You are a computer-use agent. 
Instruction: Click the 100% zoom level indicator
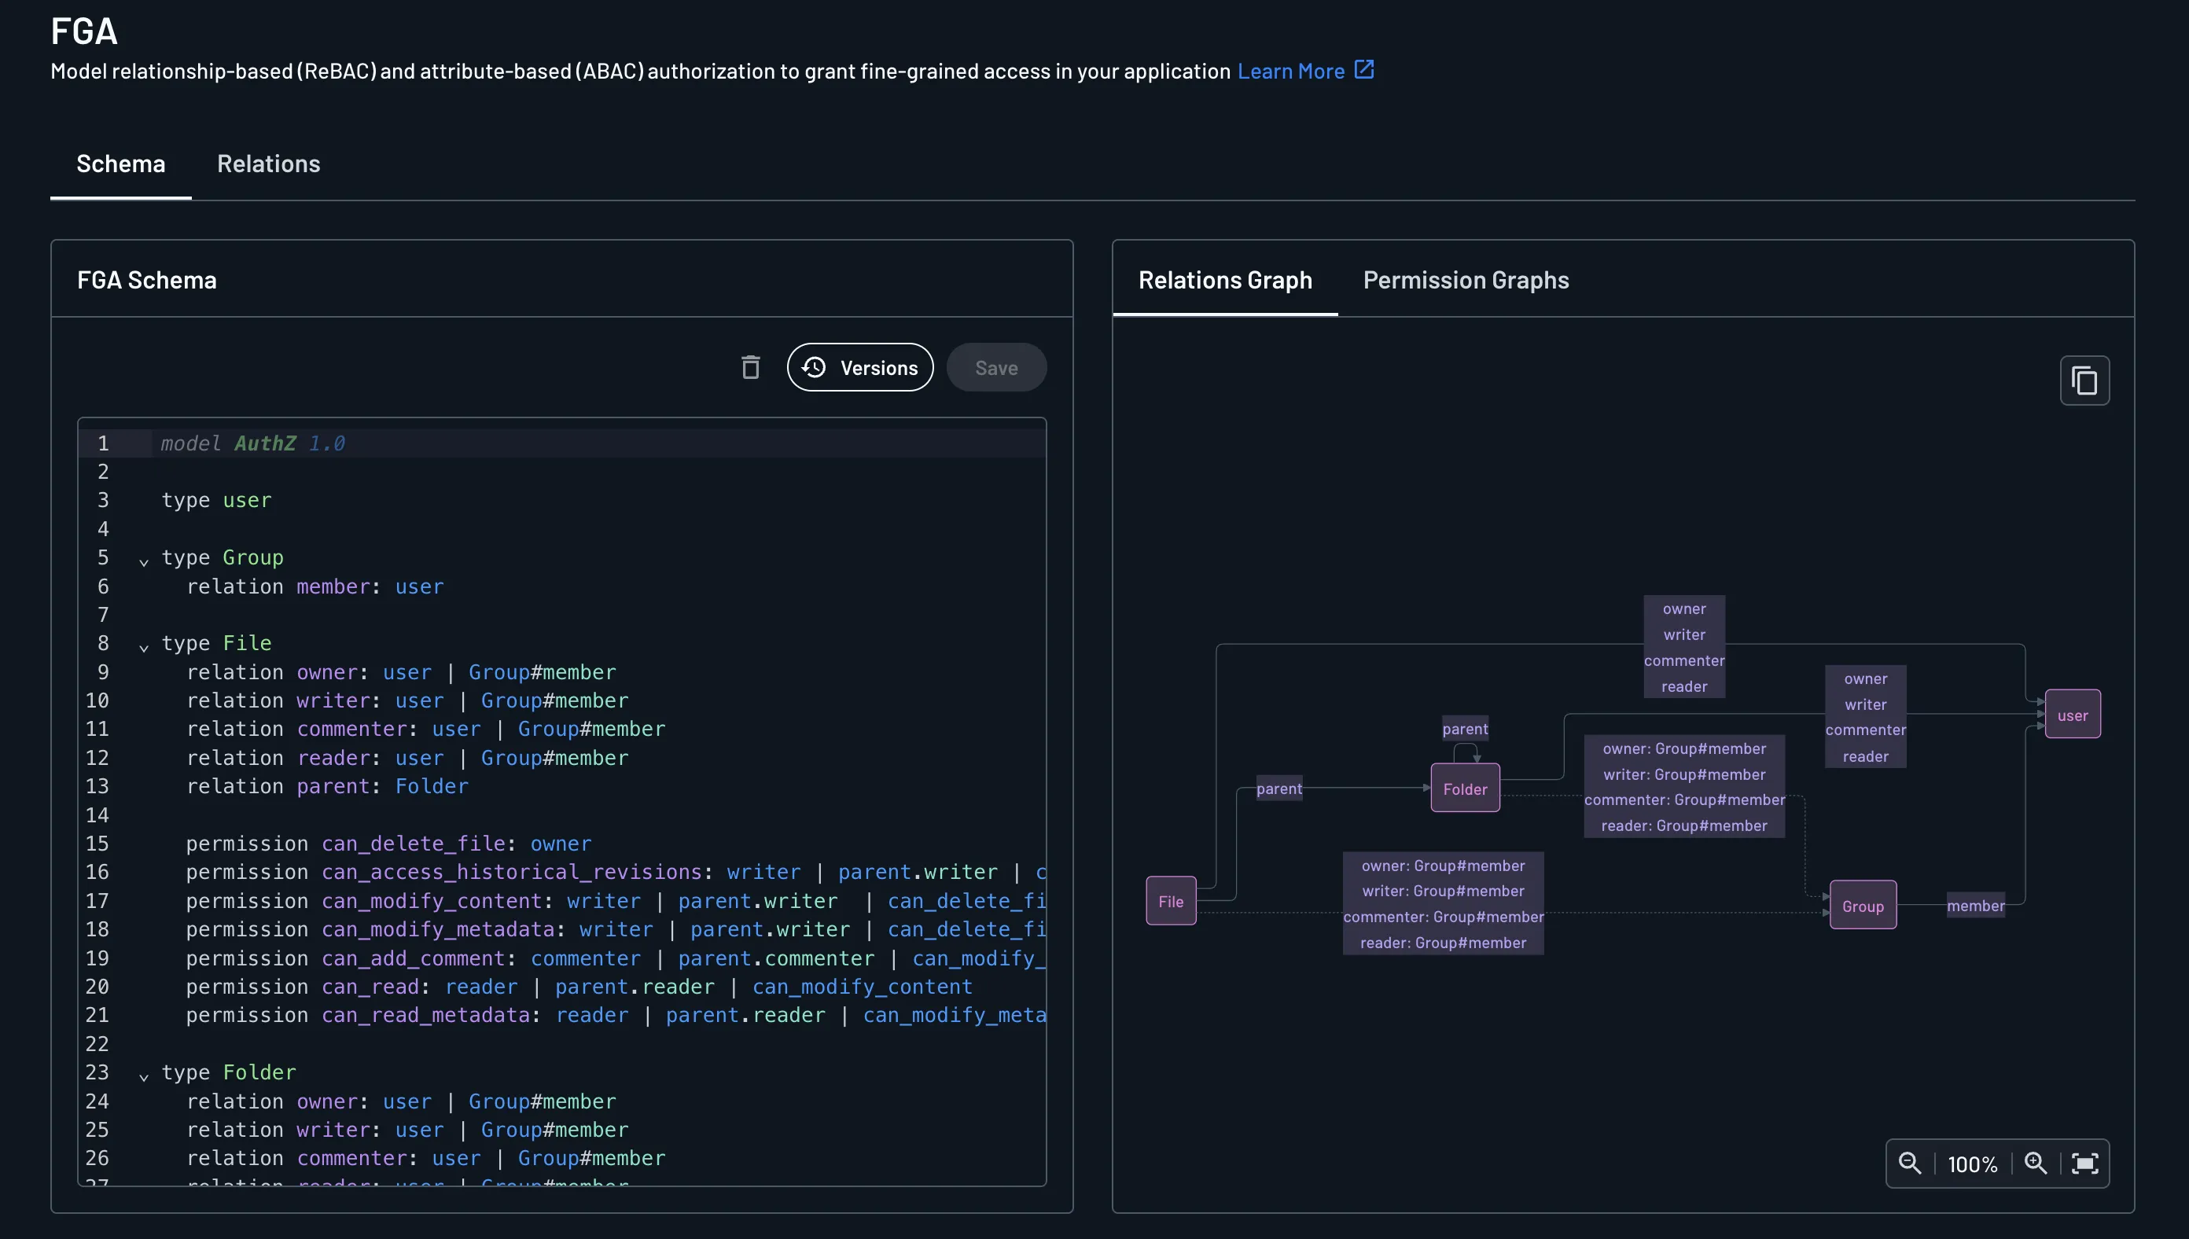tap(1972, 1164)
